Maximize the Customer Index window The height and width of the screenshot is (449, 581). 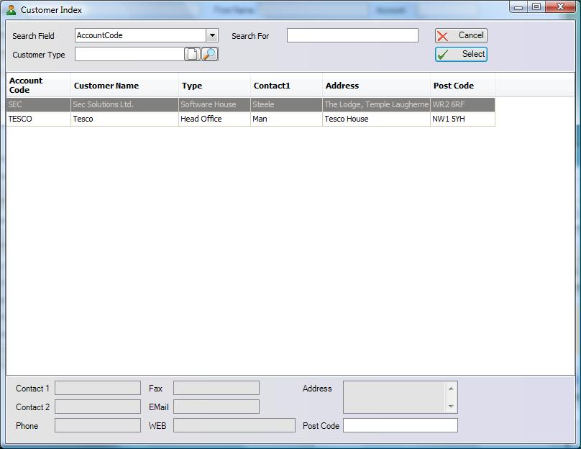pos(536,6)
